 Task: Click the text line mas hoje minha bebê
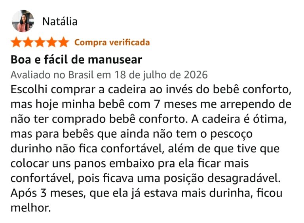[x=151, y=104]
